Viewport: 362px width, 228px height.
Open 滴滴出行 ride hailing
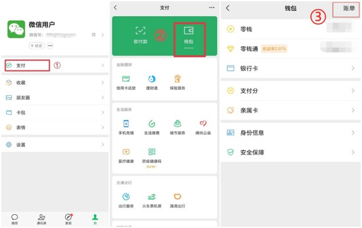(177, 200)
